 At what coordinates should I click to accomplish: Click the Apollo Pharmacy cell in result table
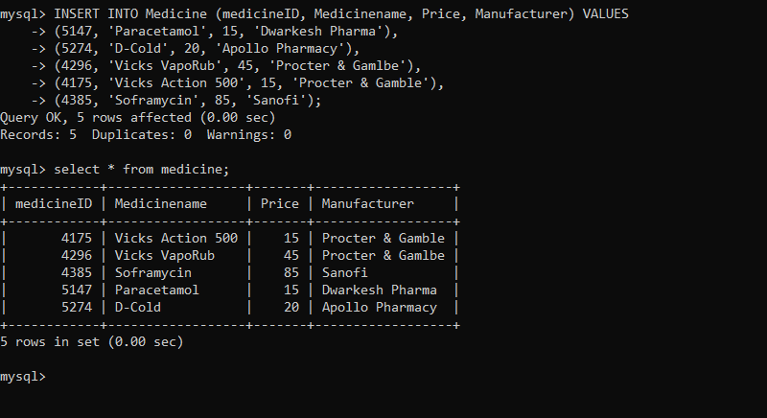pos(380,307)
